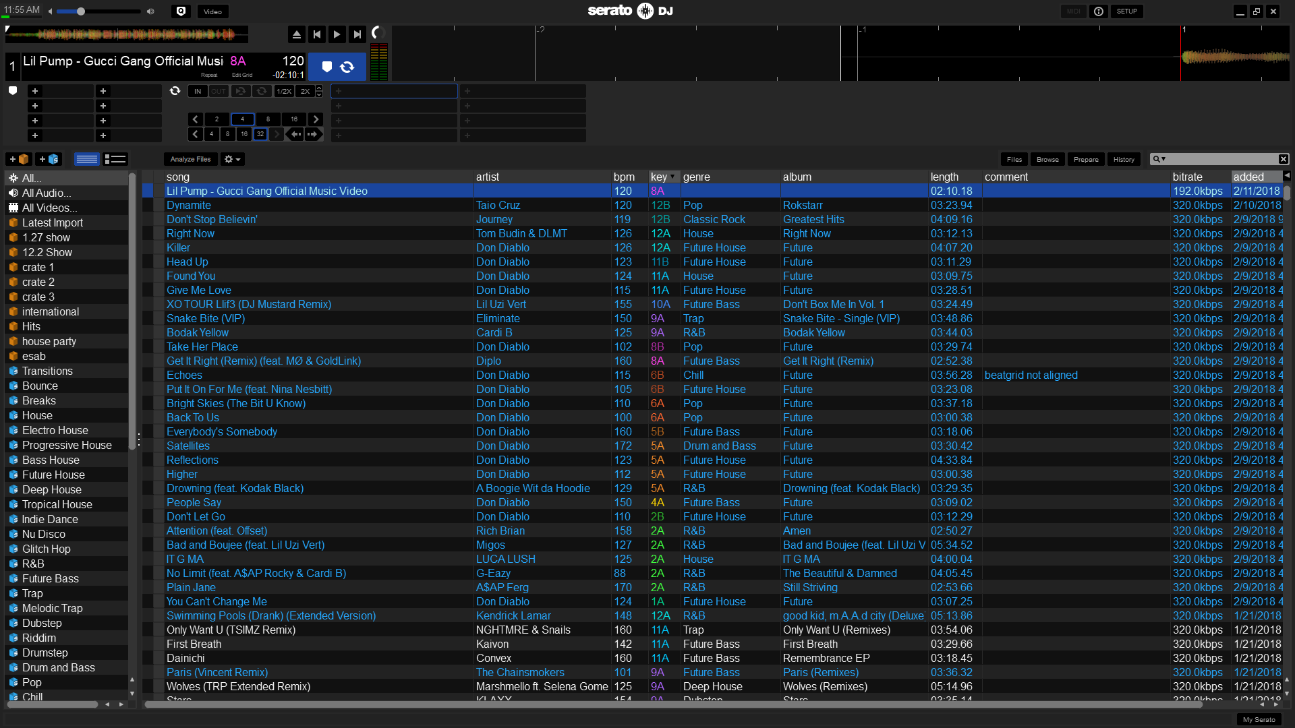The width and height of the screenshot is (1295, 728).
Task: Open the search field filter dropdown
Action: pyautogui.click(x=1159, y=159)
